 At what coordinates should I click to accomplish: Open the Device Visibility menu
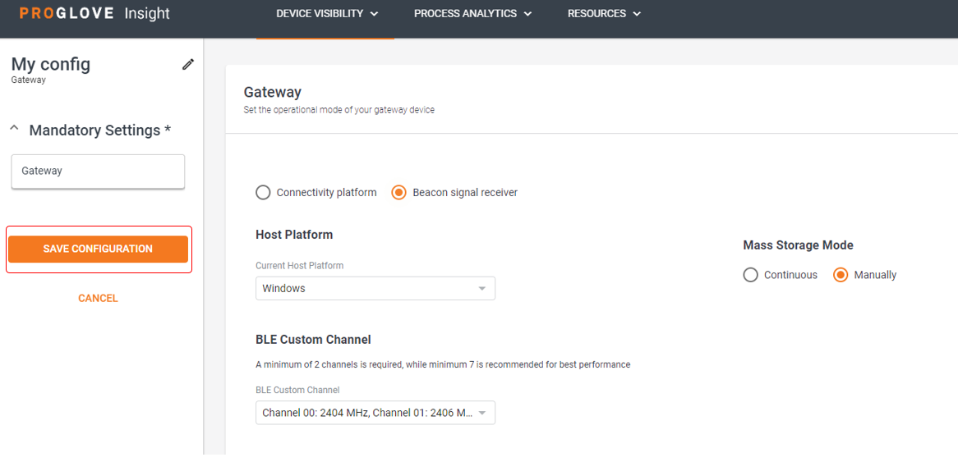click(327, 13)
